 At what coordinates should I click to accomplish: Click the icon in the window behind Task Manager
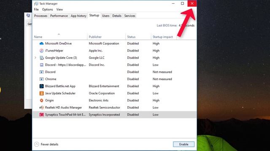(28, 16)
